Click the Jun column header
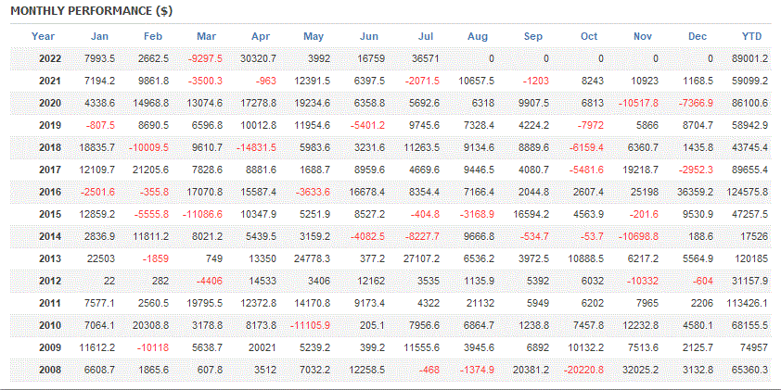781x390 pixels. [x=369, y=36]
